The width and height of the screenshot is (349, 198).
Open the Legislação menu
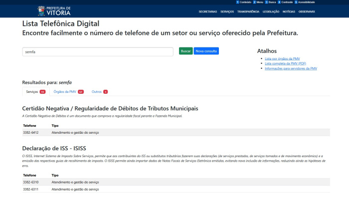pos(271,11)
